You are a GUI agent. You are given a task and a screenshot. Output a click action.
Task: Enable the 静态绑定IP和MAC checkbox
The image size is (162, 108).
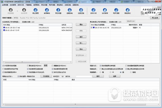tap(28, 66)
